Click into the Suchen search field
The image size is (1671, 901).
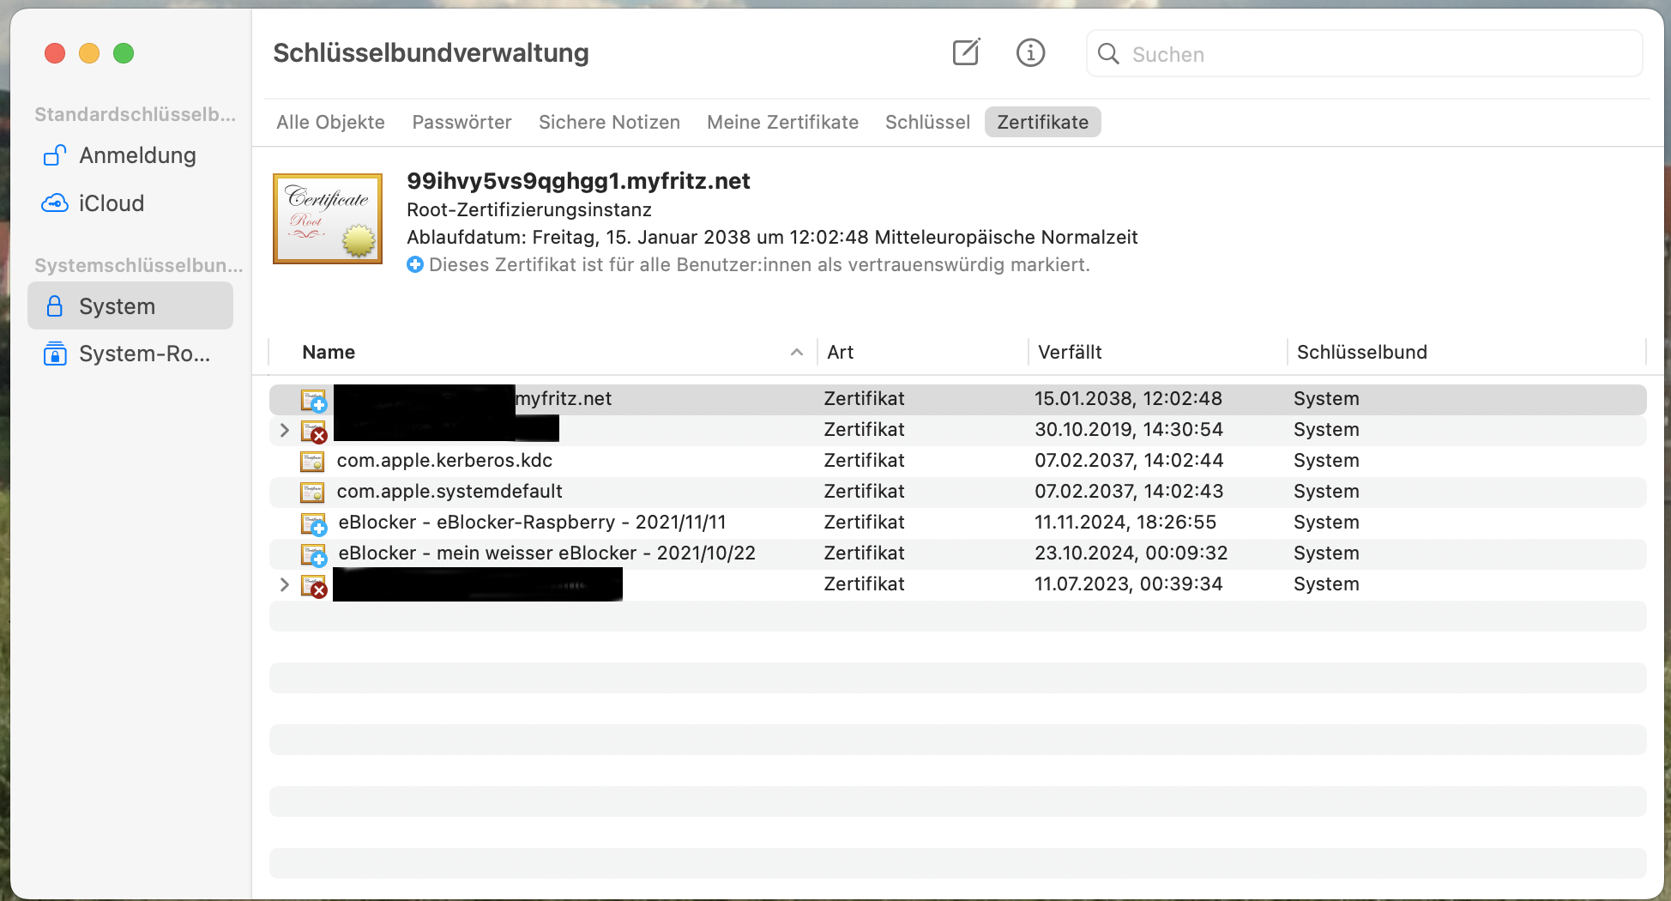[x=1364, y=54]
